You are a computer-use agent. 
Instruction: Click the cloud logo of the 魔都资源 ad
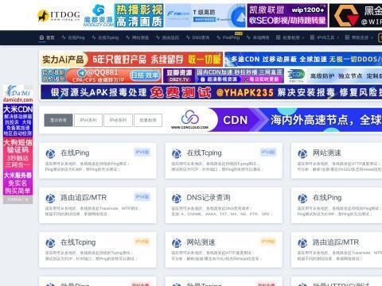click(x=99, y=10)
